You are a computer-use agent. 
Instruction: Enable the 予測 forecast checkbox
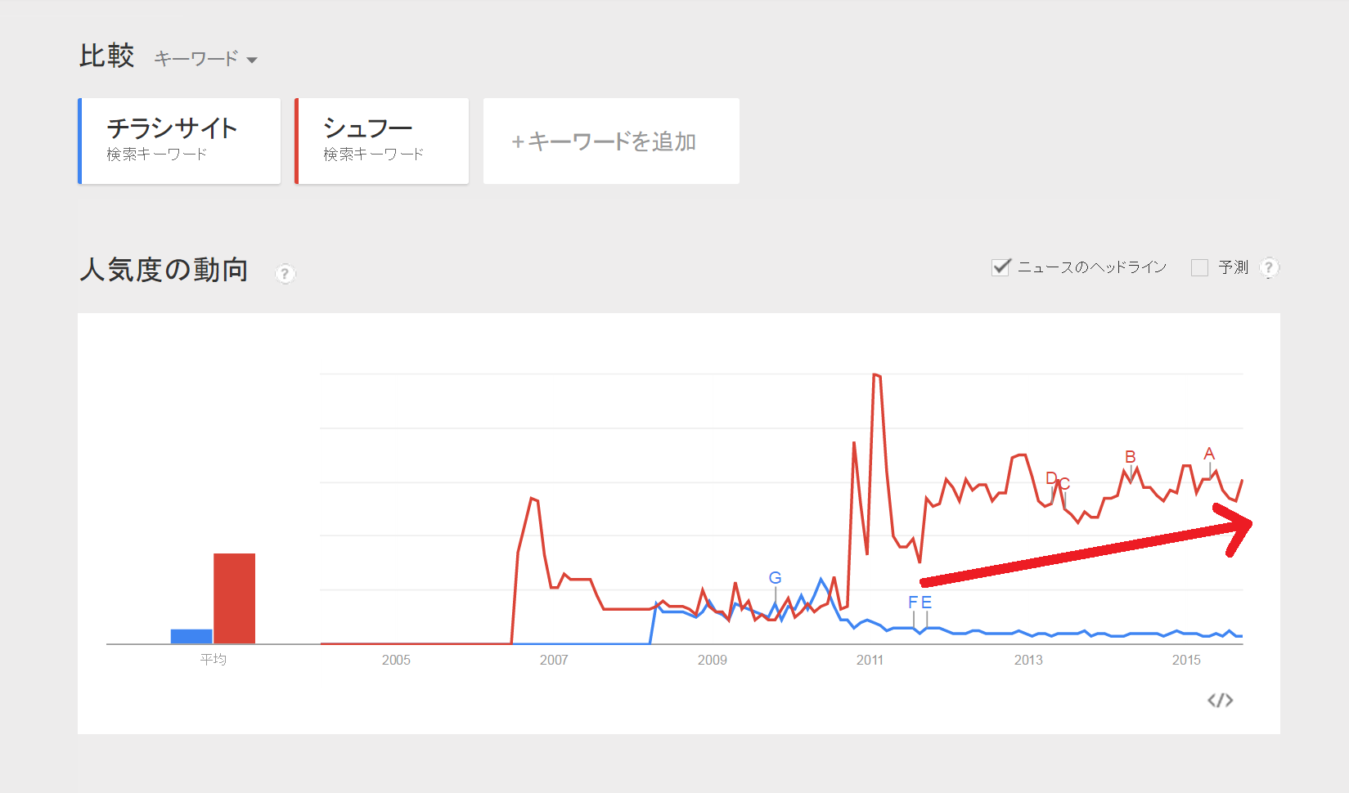click(x=1199, y=267)
